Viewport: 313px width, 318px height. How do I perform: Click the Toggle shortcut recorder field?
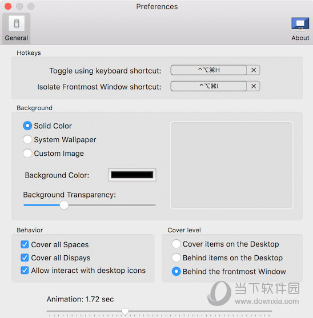click(208, 70)
